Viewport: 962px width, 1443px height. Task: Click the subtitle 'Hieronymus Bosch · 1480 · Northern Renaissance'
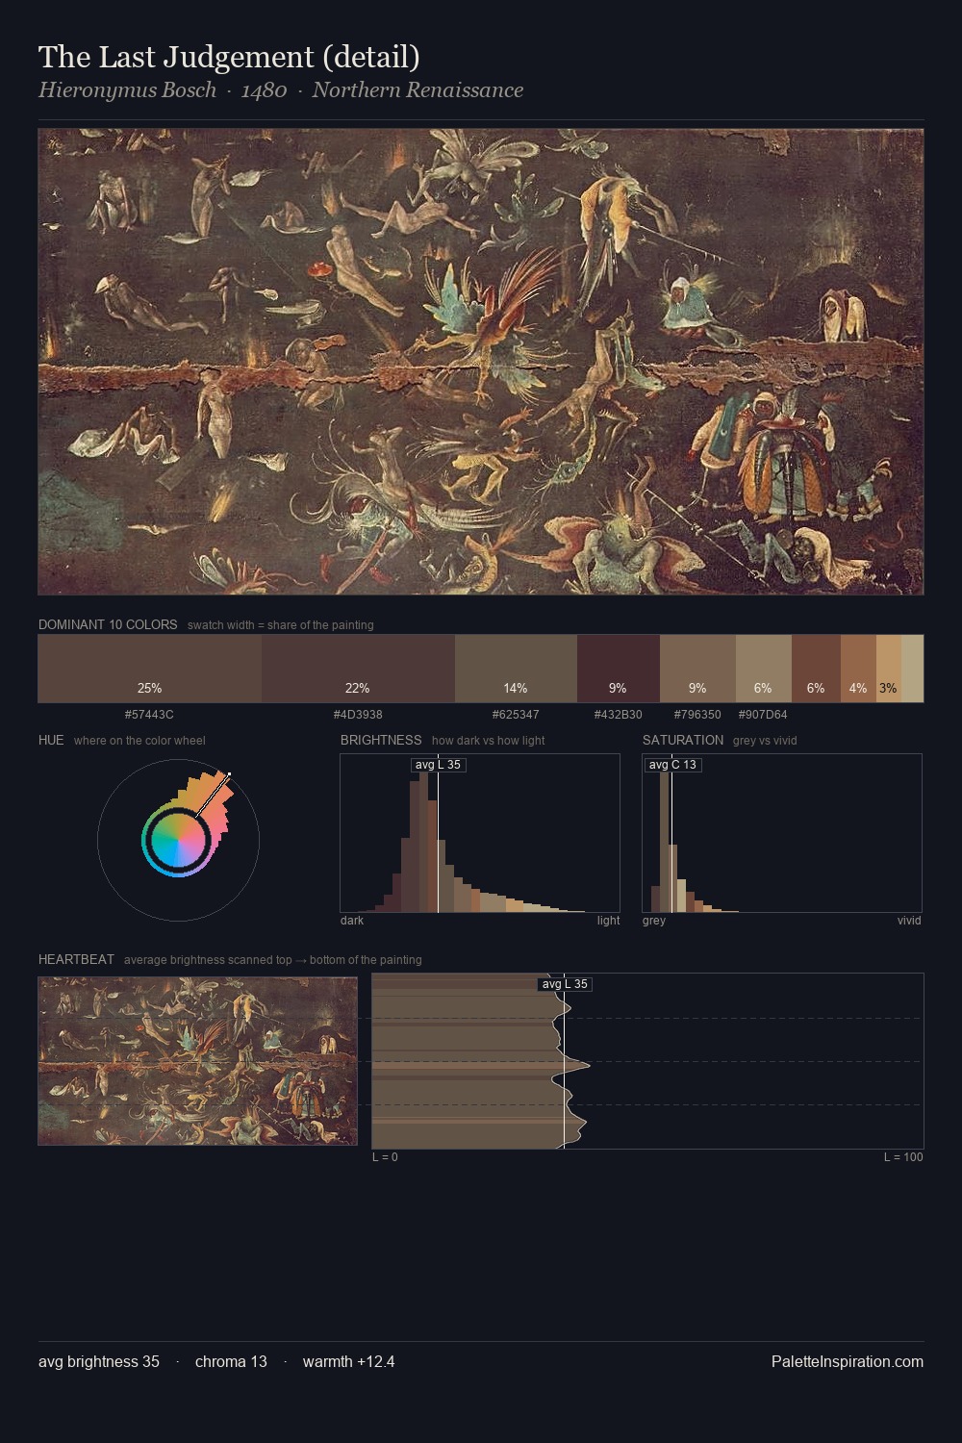281,90
